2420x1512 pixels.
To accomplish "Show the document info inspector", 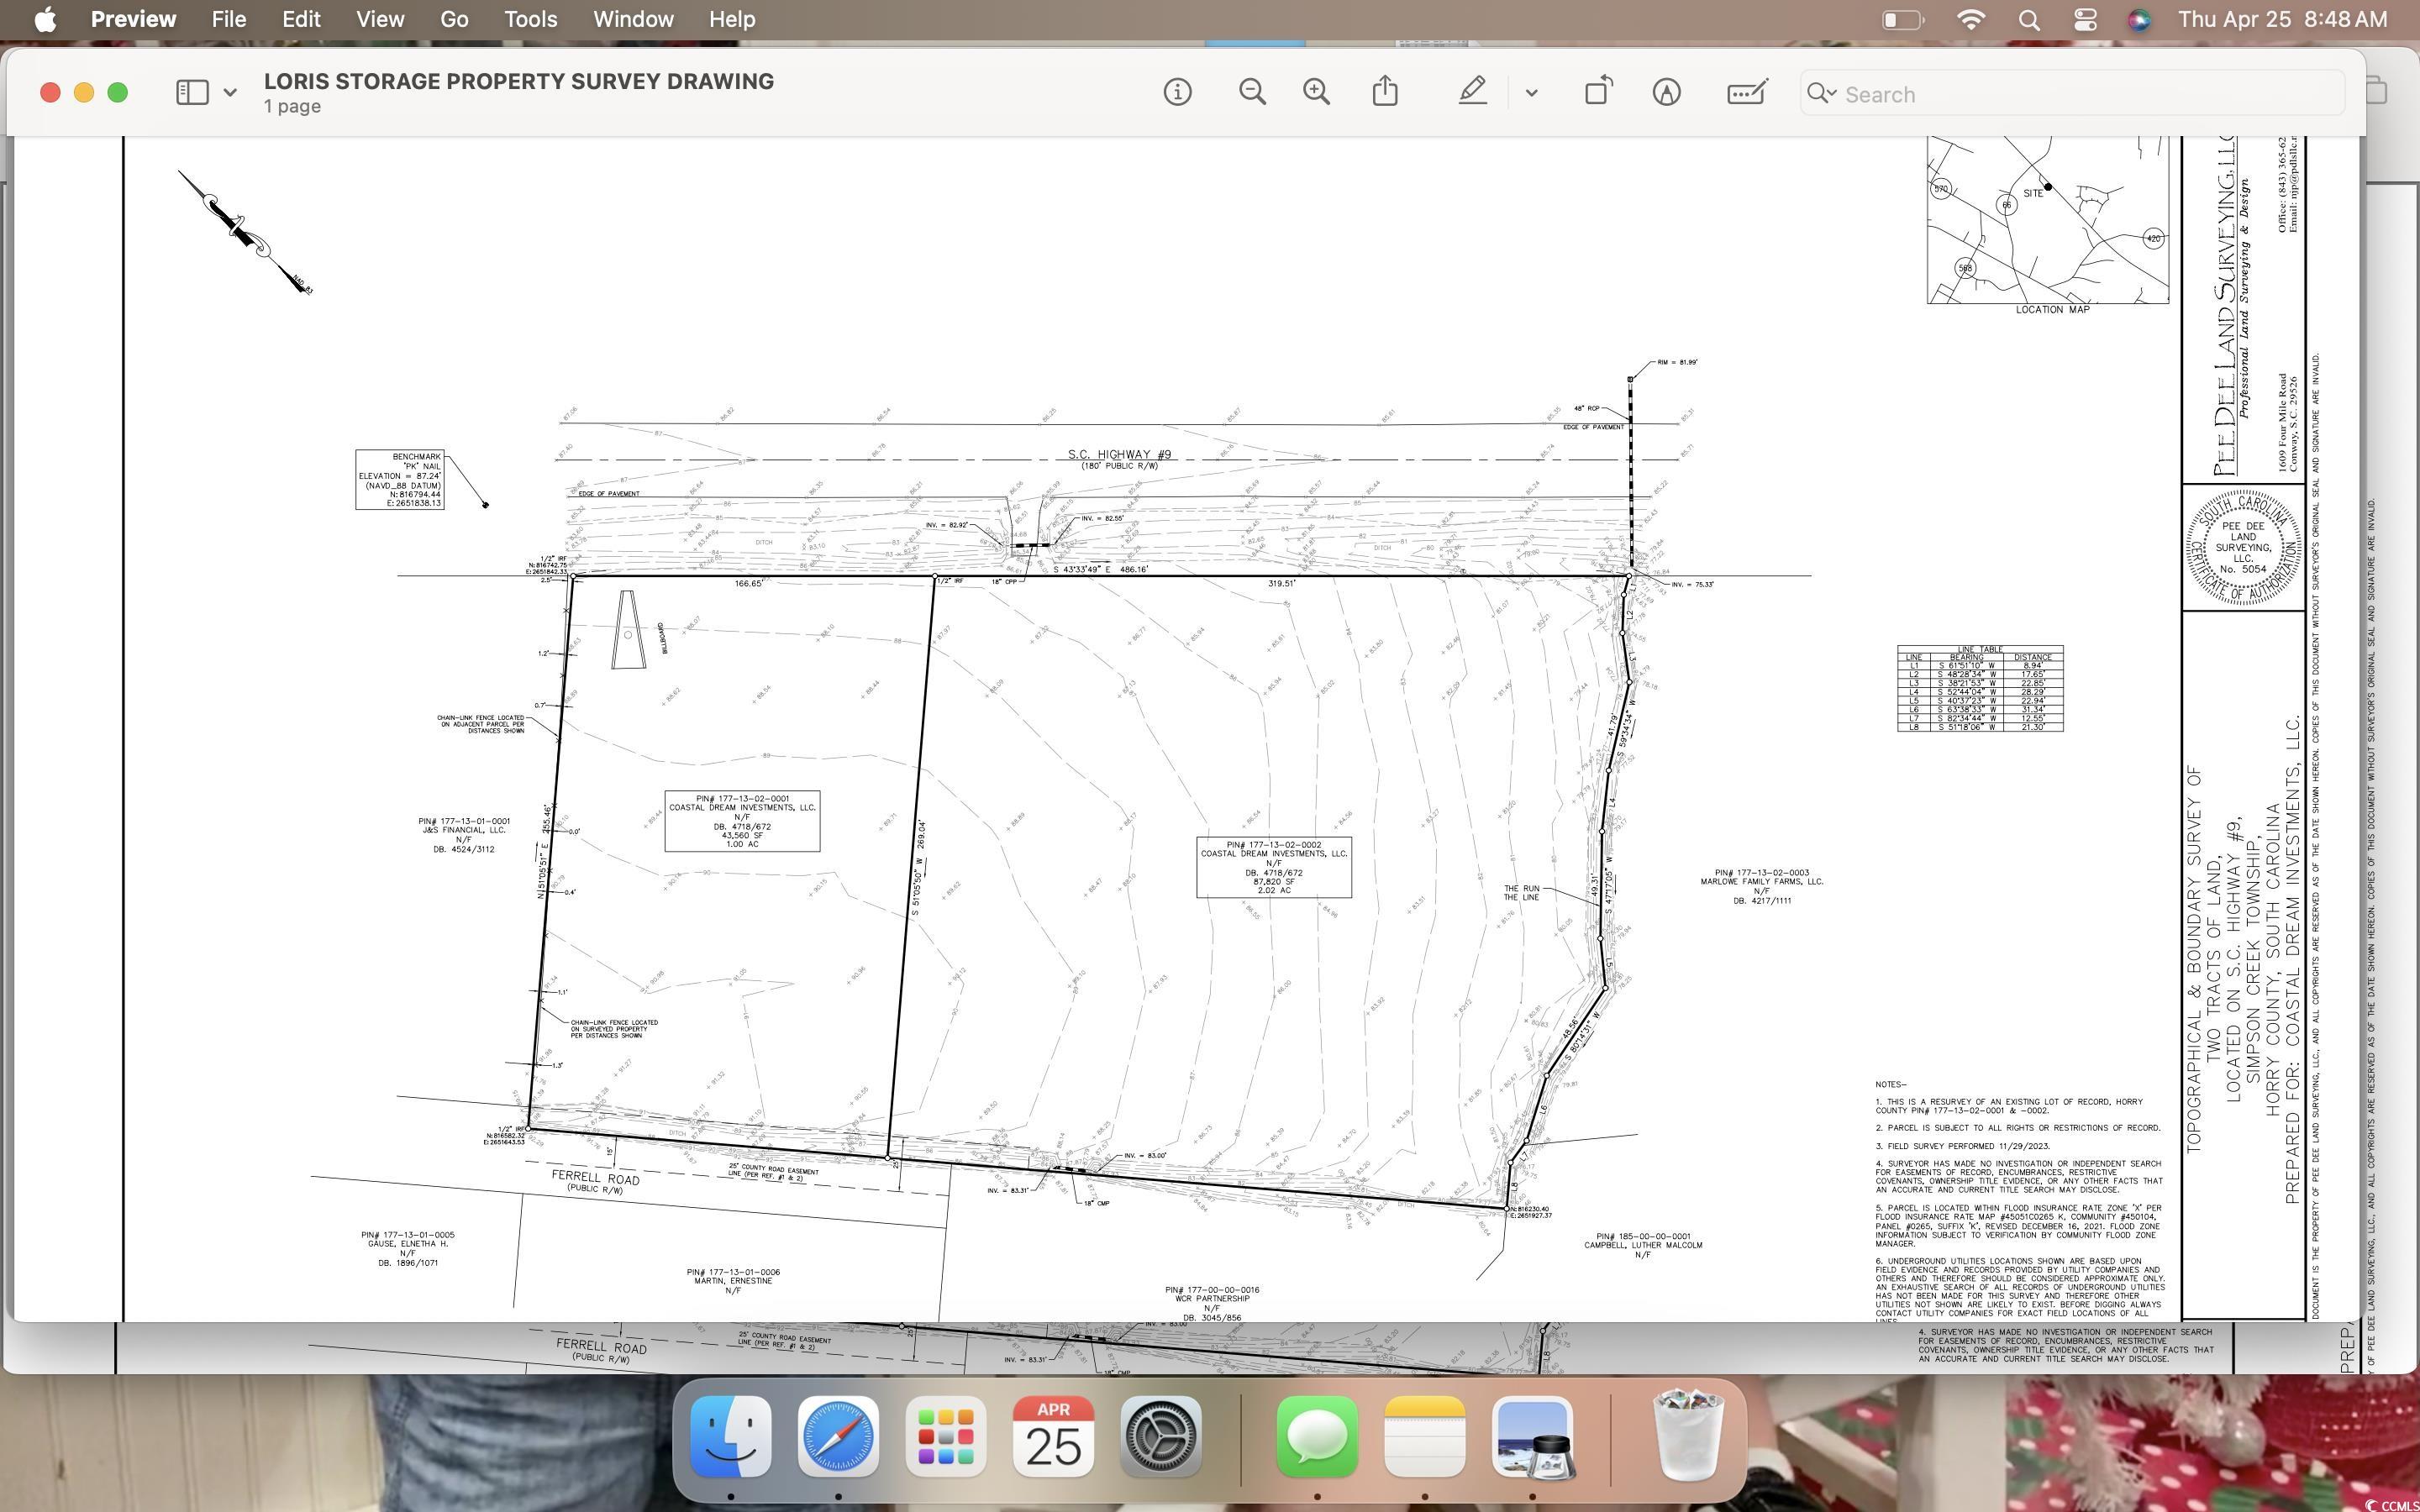I will click(x=1177, y=93).
